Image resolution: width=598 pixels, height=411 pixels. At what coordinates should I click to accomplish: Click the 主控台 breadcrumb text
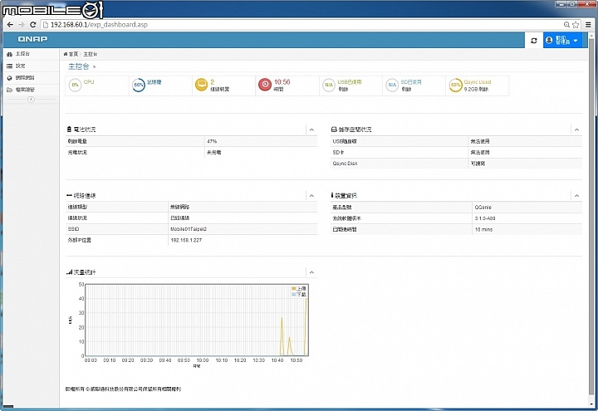(x=91, y=54)
